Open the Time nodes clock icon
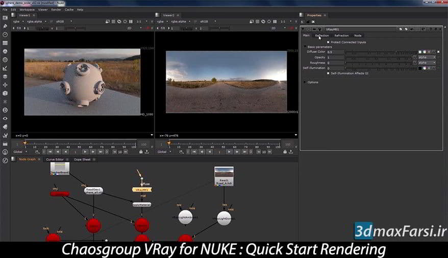Screen dimensions: 448x258 tap(5, 35)
